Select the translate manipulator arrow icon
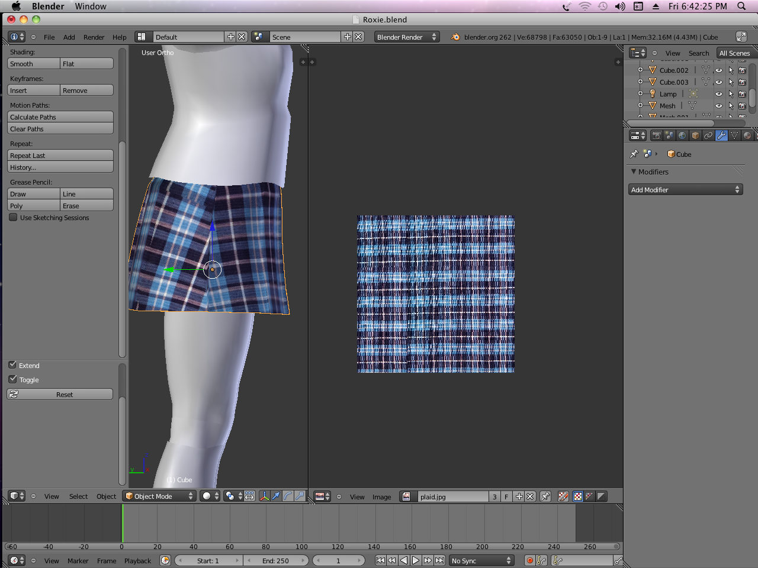 coord(276,496)
